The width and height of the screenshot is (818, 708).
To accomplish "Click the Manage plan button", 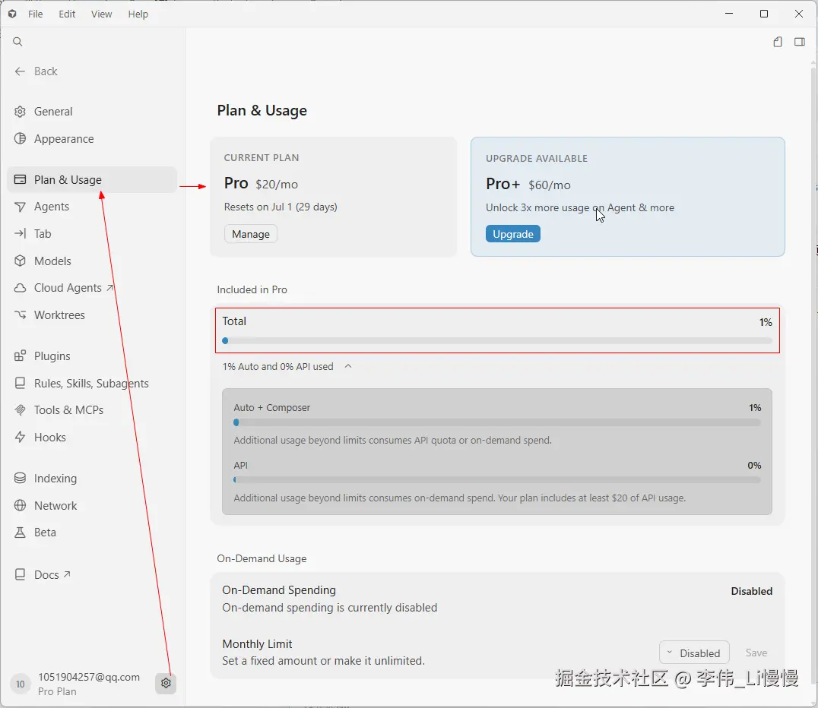I will [x=251, y=234].
